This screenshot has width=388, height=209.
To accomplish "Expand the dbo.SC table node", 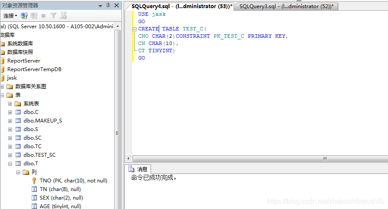I will [10, 138].
